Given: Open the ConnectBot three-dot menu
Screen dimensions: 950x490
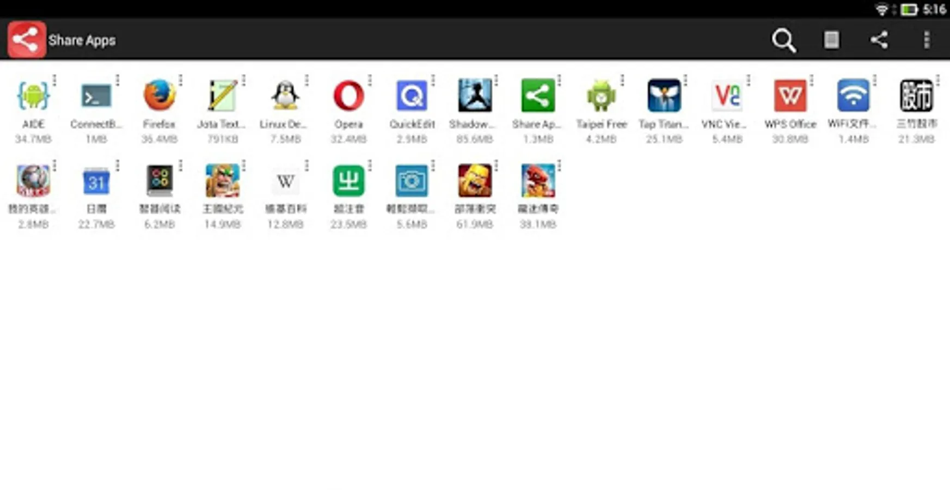Looking at the screenshot, I should [x=118, y=81].
